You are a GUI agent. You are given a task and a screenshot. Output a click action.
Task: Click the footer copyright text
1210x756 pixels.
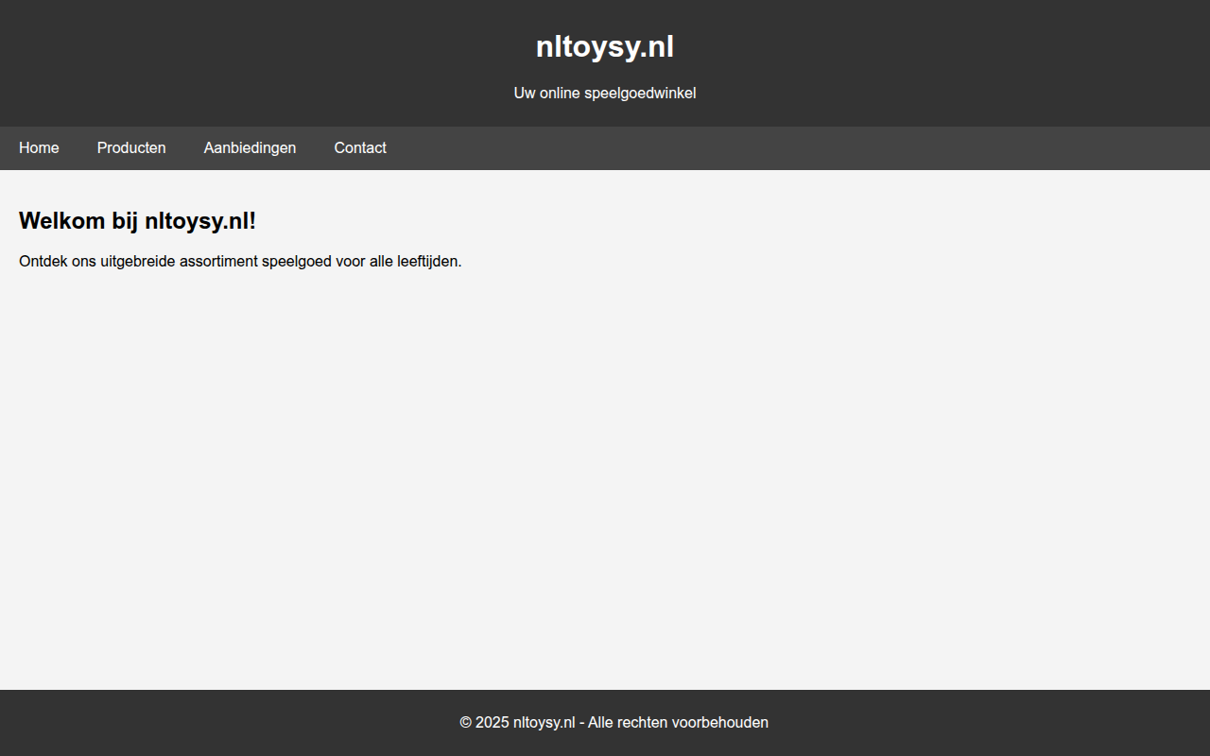(614, 723)
